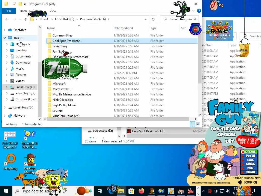
Task: Open the recent locations dropdown arrow
Action: pyautogui.click(x=20, y=19)
